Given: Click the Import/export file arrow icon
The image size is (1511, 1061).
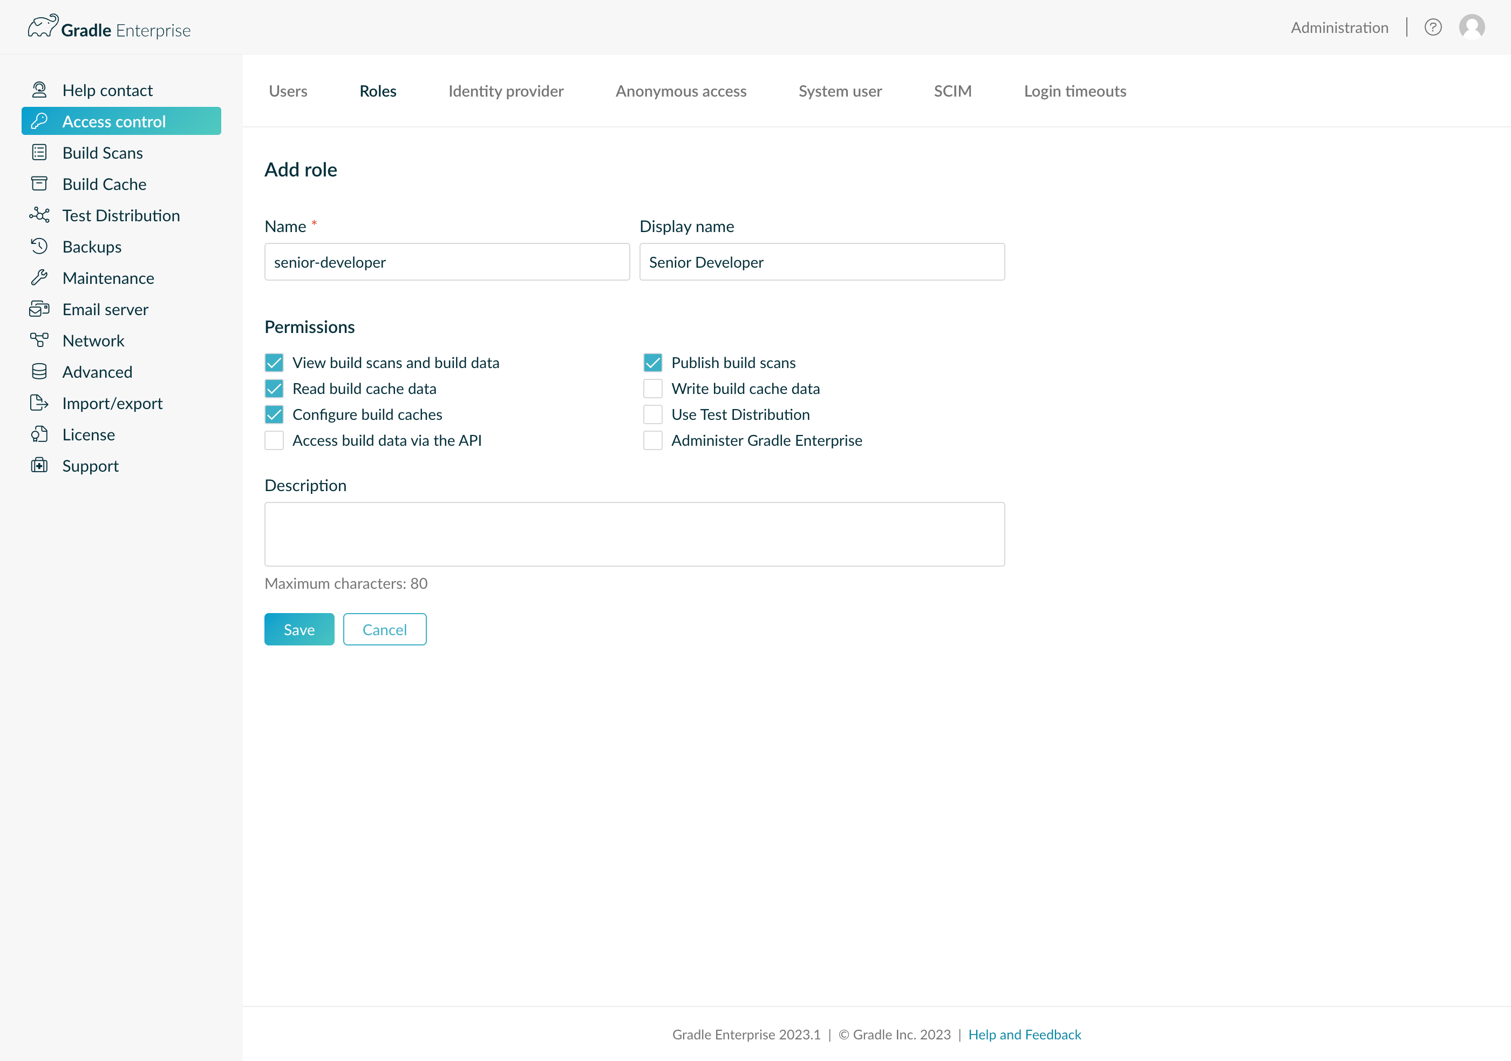Looking at the screenshot, I should pyautogui.click(x=39, y=403).
